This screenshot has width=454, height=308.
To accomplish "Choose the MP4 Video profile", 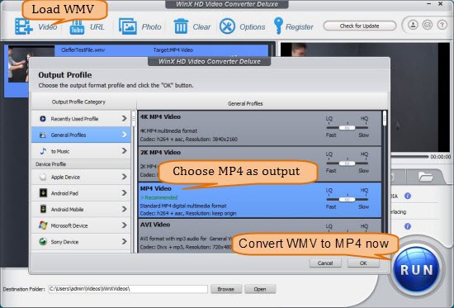I will (x=260, y=200).
